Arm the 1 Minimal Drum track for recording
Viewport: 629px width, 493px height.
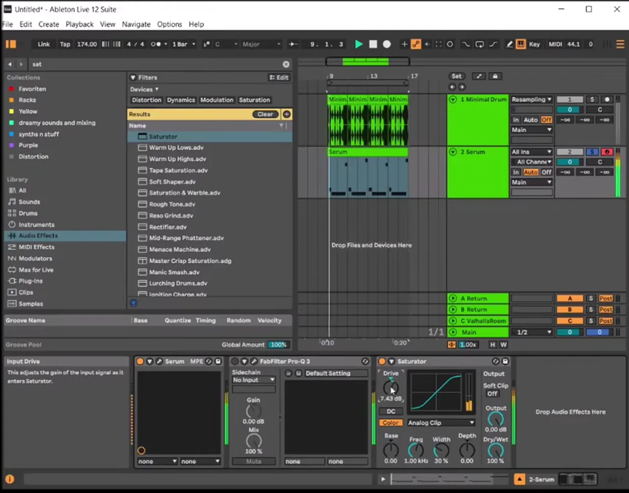click(607, 100)
